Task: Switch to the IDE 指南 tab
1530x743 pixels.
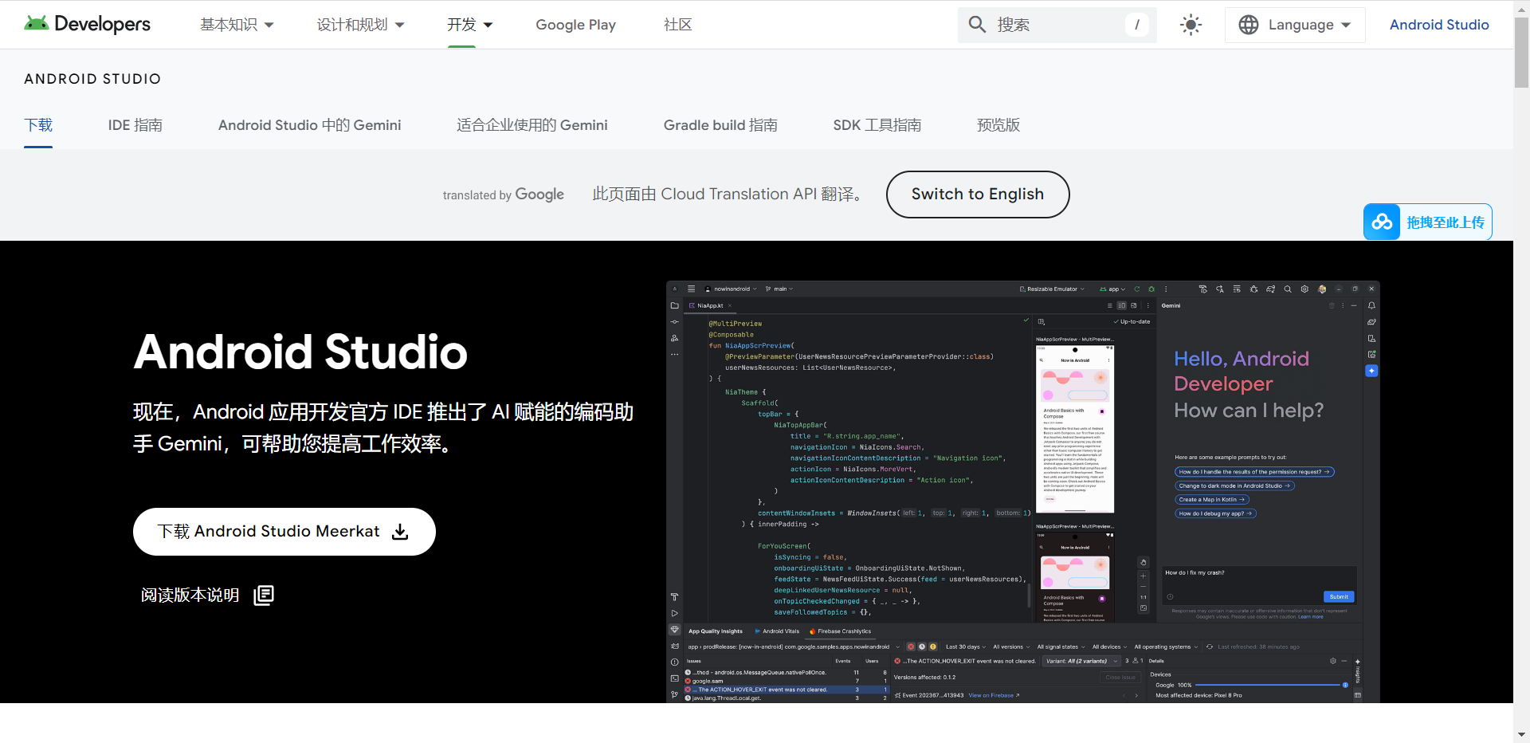Action: tap(135, 125)
